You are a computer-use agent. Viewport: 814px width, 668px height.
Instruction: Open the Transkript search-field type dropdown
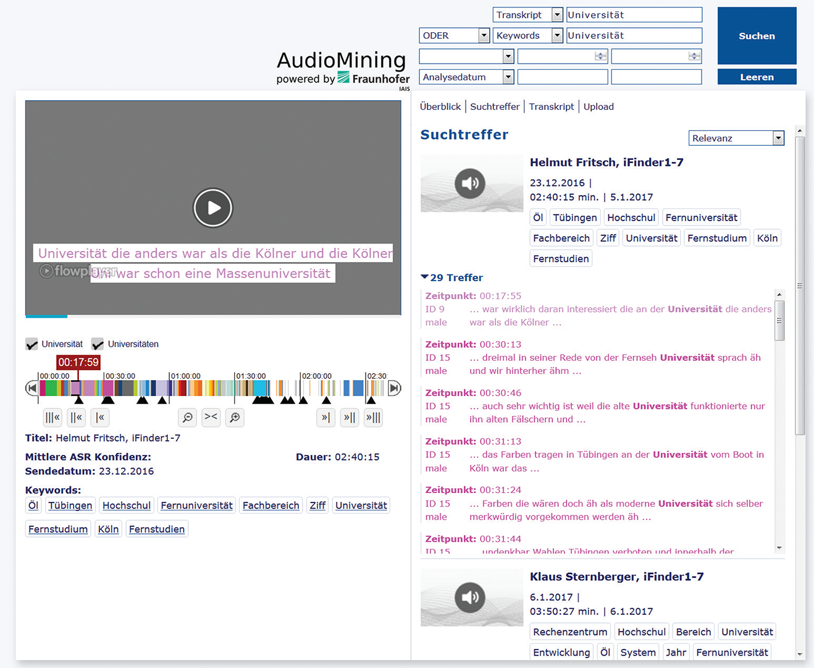[x=557, y=15]
